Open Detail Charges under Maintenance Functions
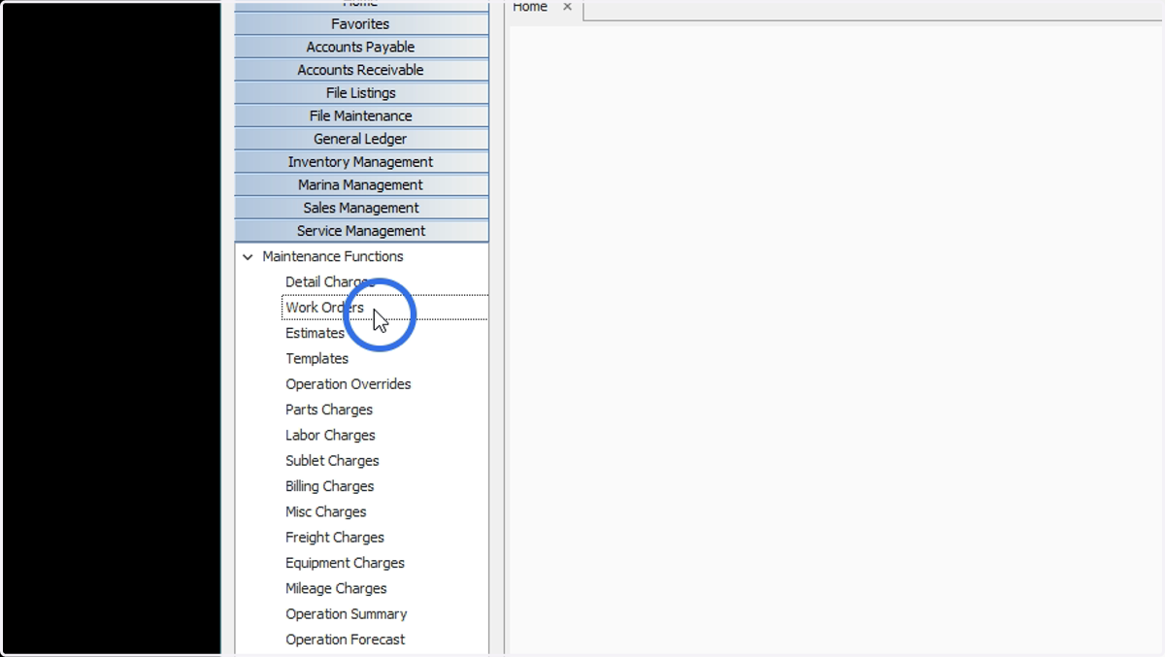The width and height of the screenshot is (1165, 657). (329, 281)
